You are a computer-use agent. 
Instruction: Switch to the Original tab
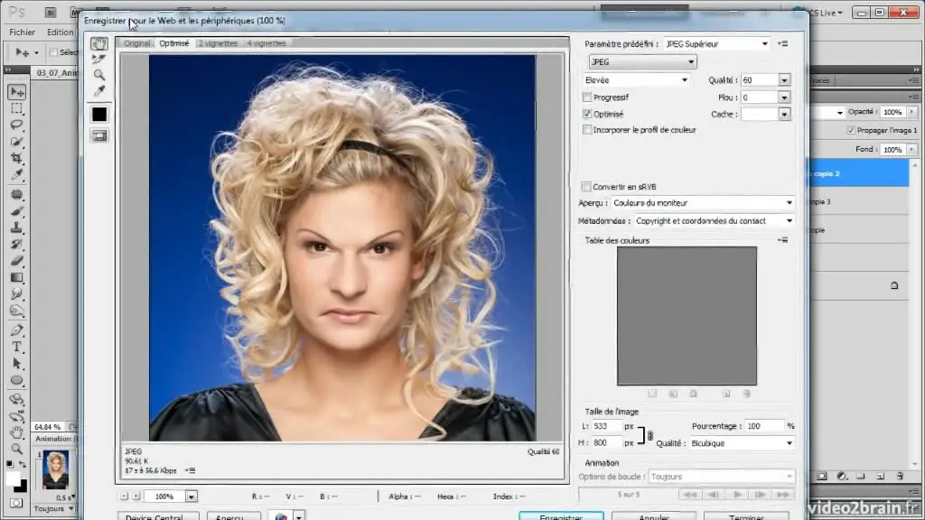point(137,43)
